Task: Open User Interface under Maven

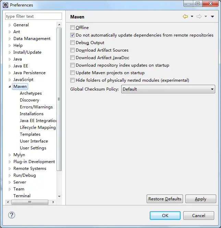Action: click(34, 141)
